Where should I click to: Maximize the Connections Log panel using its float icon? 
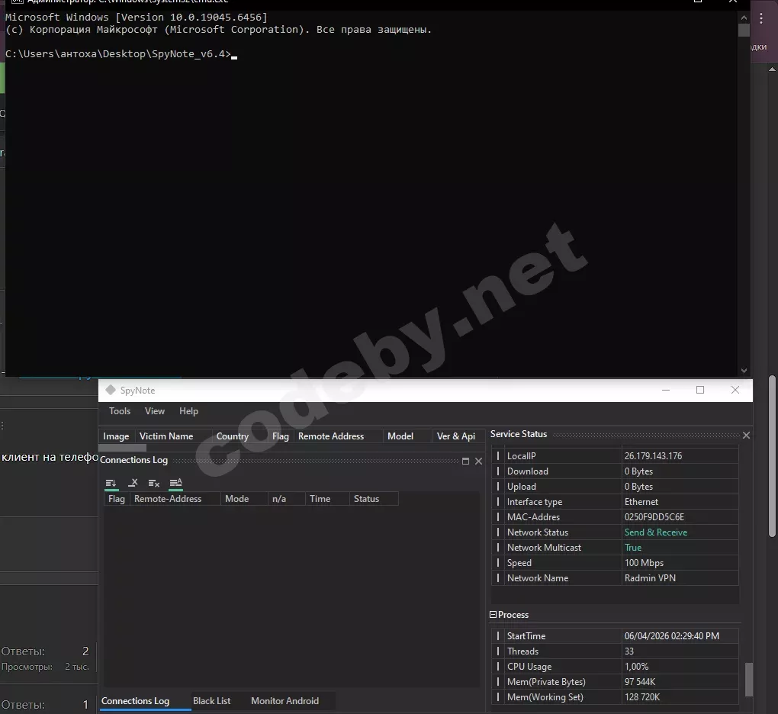(x=466, y=461)
